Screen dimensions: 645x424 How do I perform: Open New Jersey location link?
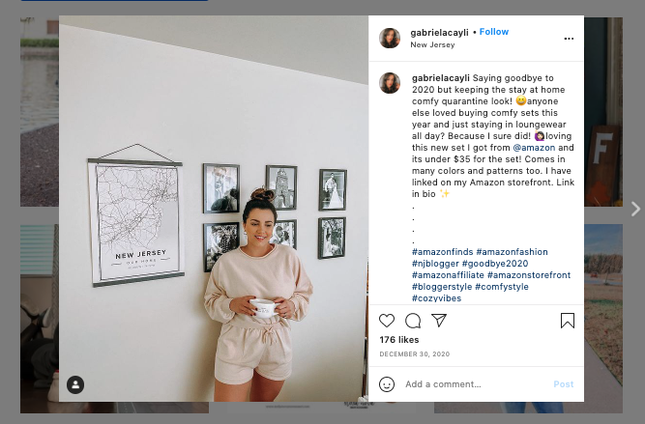tap(432, 44)
